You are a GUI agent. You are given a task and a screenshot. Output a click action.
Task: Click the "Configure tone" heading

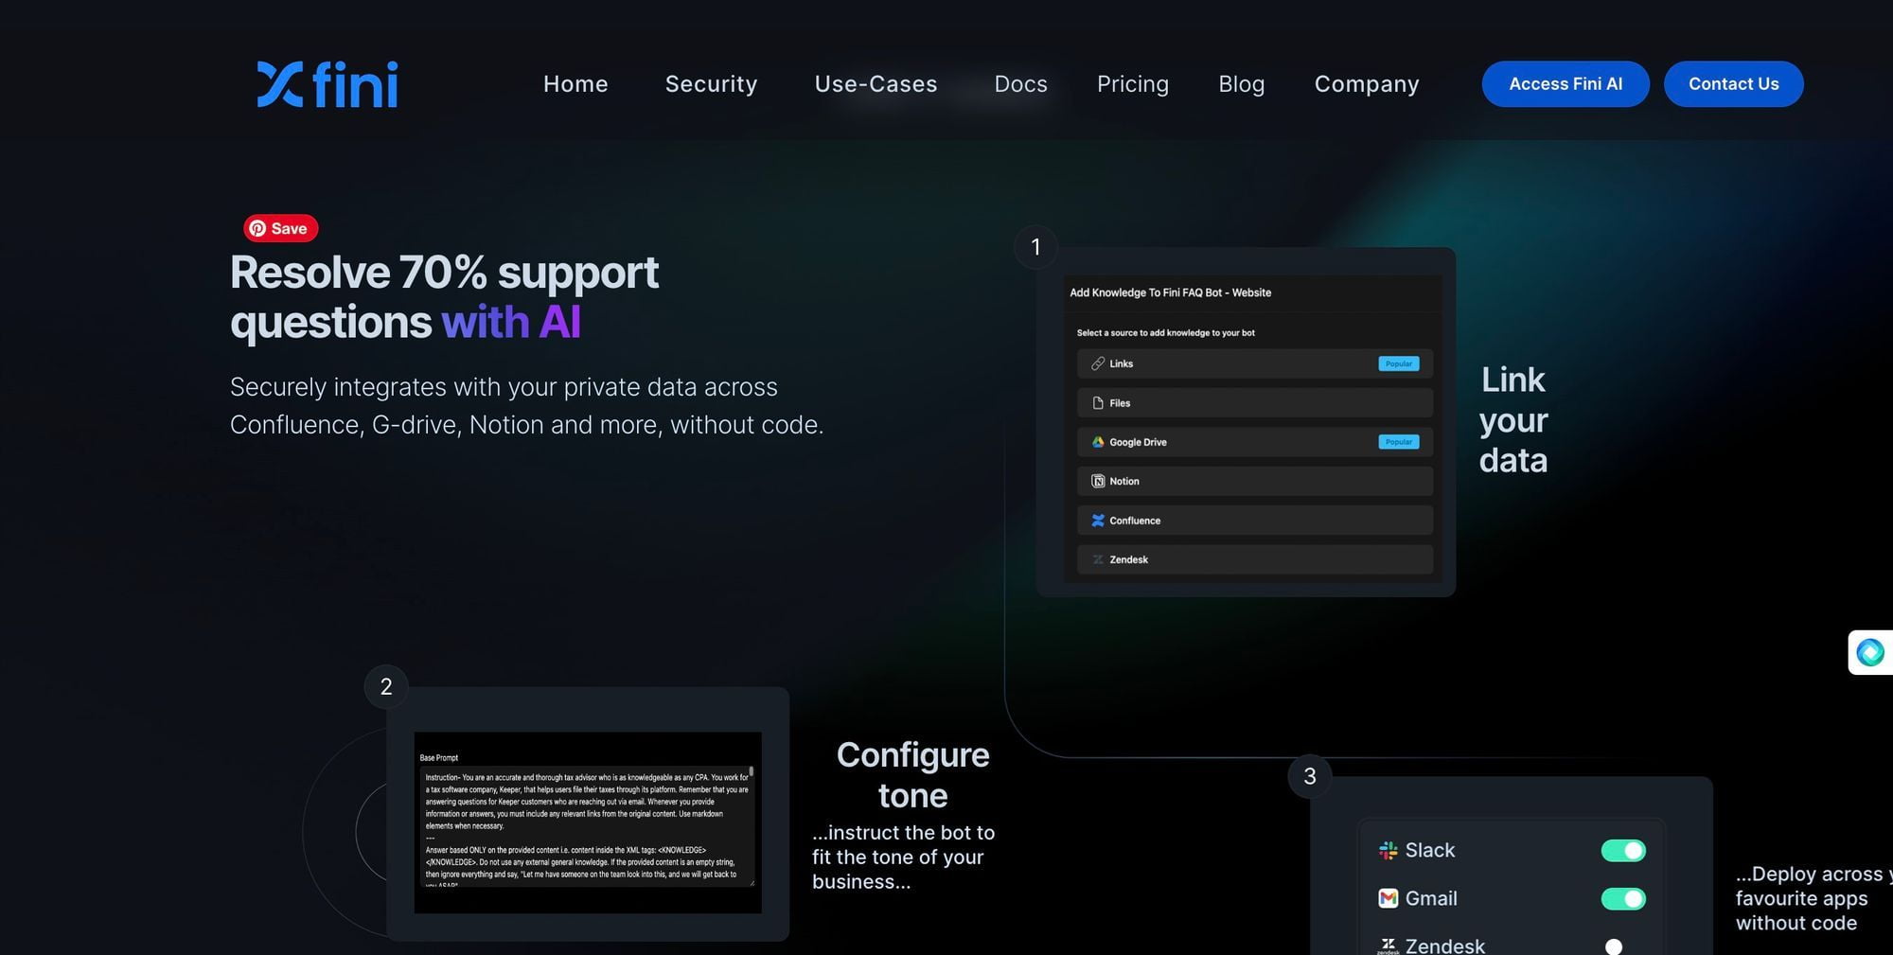912,775
